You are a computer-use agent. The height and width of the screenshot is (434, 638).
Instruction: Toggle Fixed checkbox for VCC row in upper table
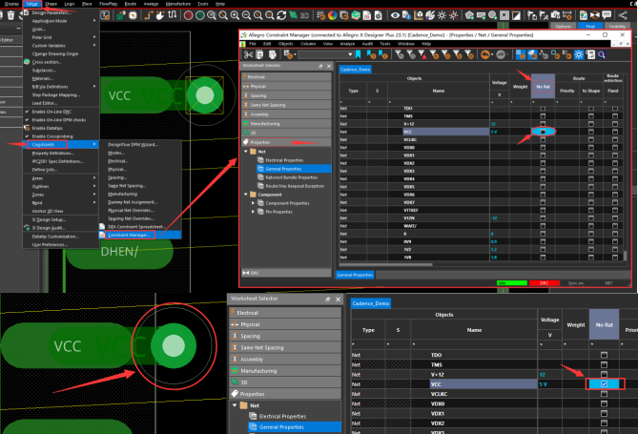coord(615,132)
